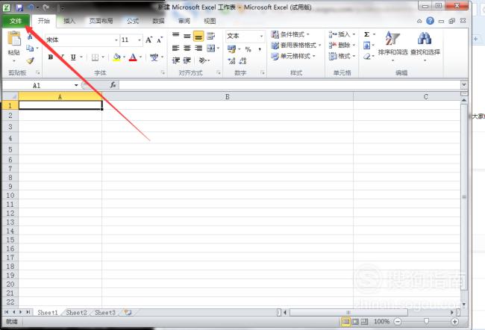
Task: Click the middle align icon
Action: pyautogui.click(x=187, y=36)
